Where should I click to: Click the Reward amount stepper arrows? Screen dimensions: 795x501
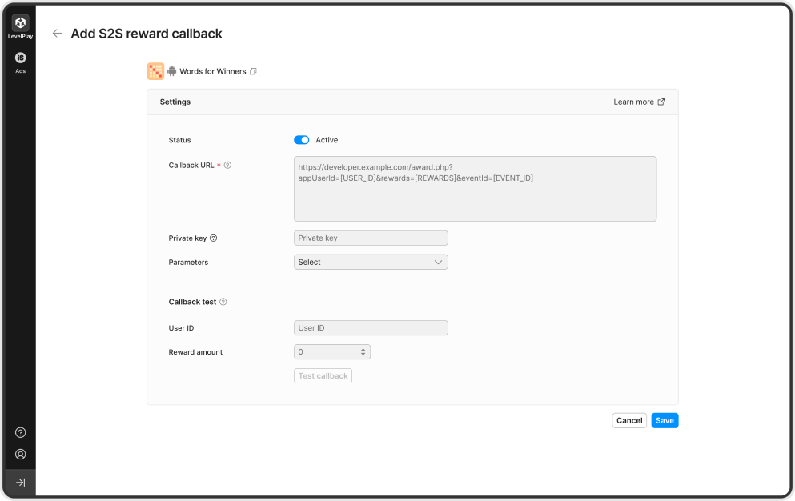pos(363,352)
